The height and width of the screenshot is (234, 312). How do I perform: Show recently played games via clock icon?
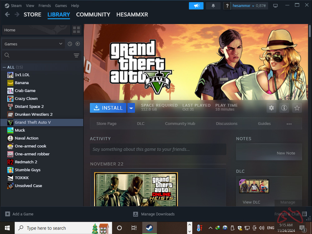click(x=69, y=44)
